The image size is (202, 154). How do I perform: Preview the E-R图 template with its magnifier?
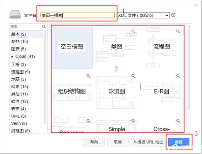(178, 76)
